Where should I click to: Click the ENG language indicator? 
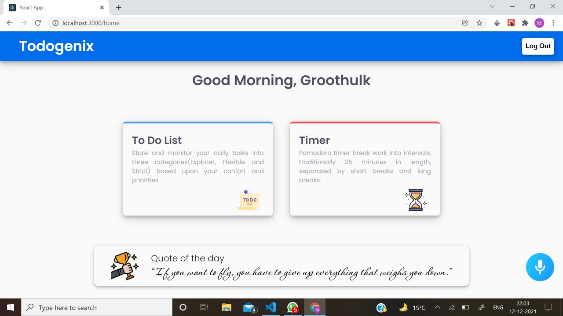(498, 308)
